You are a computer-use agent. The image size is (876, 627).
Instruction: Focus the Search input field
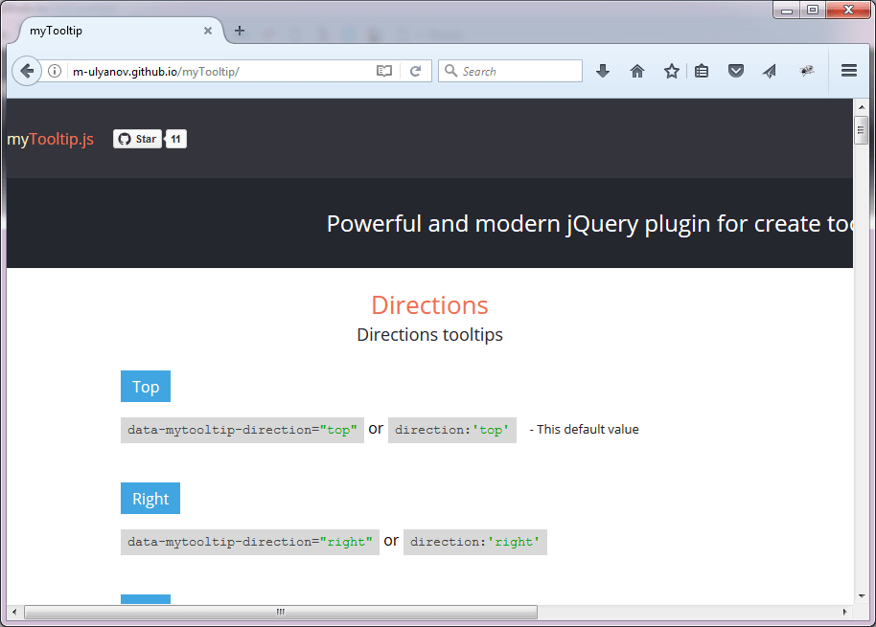tap(510, 71)
